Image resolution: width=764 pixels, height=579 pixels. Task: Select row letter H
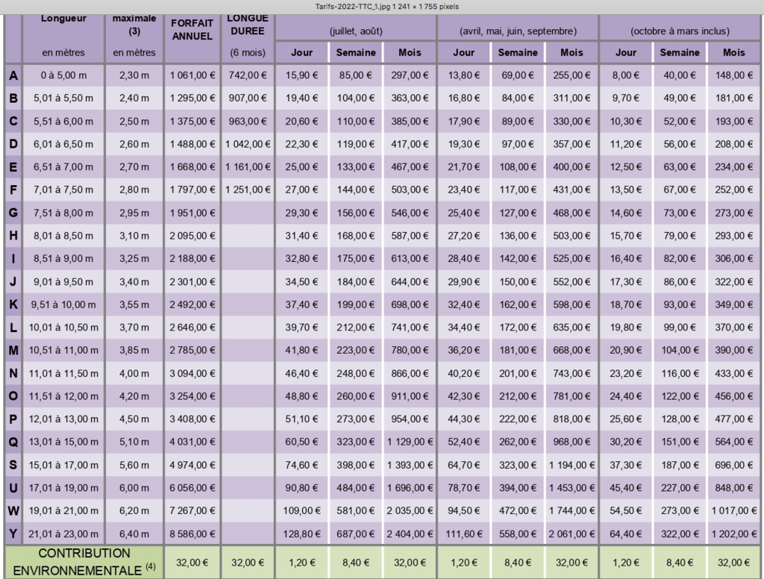13,236
